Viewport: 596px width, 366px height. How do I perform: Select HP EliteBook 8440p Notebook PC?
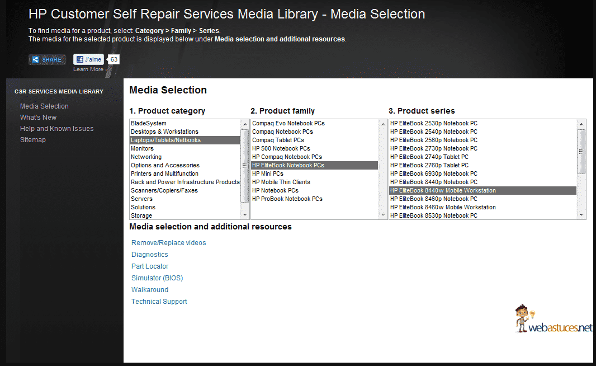click(483, 182)
